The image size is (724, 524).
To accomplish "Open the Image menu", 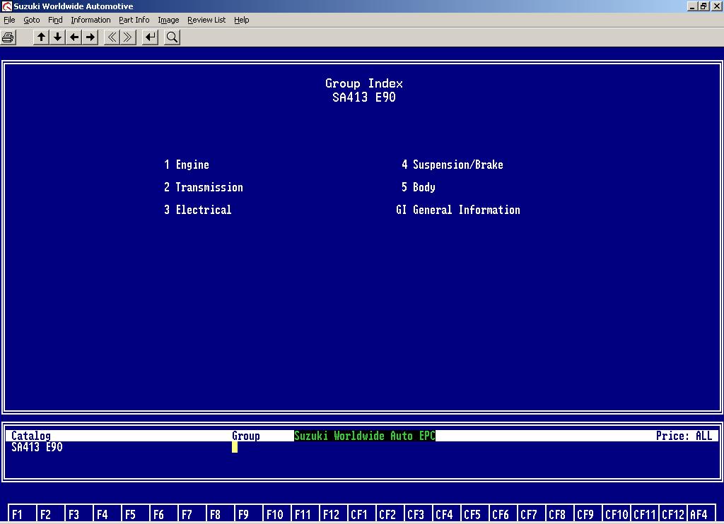I will click(168, 20).
